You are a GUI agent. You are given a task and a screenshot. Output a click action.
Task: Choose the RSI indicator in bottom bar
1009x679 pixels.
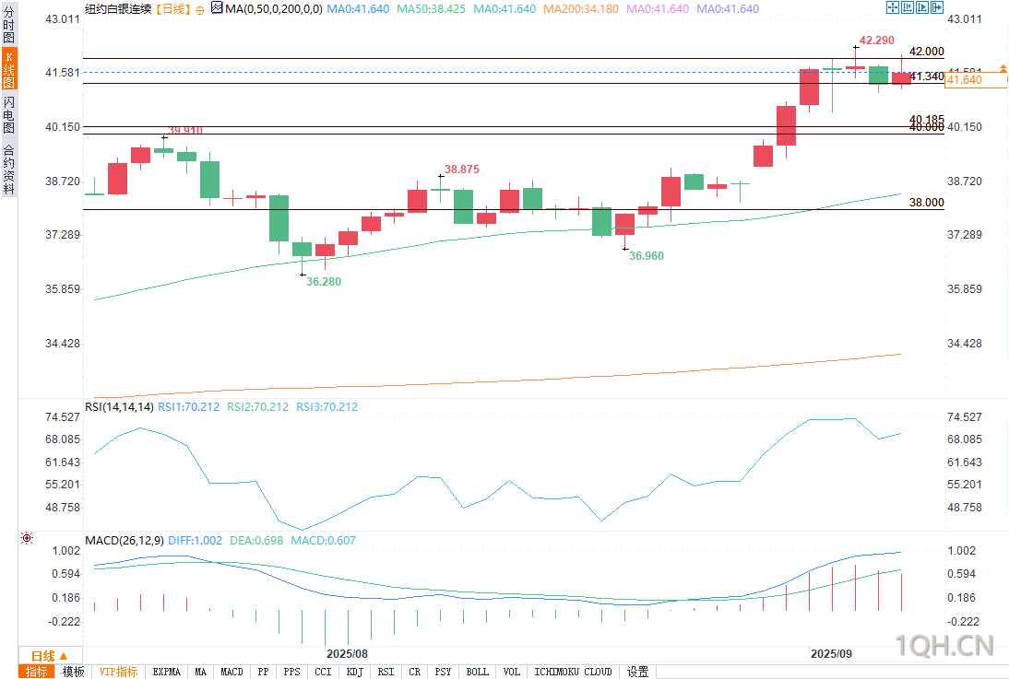[386, 672]
